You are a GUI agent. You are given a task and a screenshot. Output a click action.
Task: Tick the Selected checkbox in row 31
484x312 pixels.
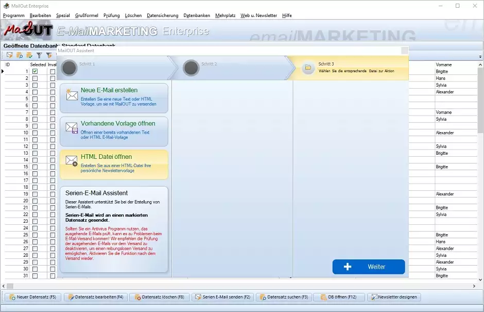35,276
